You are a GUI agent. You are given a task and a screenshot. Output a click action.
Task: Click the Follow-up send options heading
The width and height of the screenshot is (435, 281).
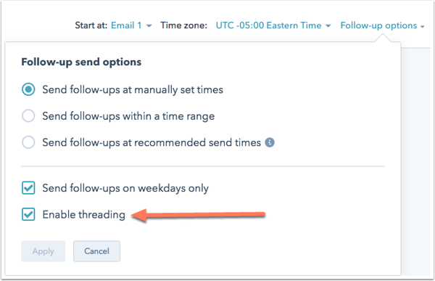tap(81, 62)
